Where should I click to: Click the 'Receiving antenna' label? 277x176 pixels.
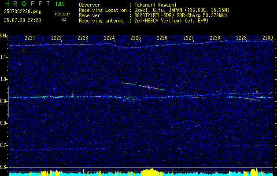[x=101, y=21]
